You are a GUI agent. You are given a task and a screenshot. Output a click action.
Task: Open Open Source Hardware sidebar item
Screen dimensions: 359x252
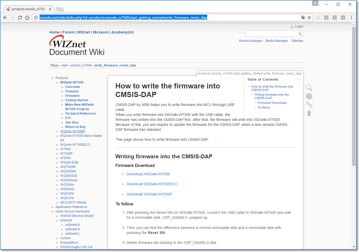point(73,211)
